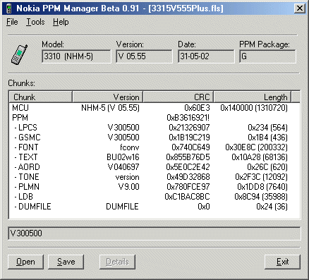Click the AORD version V040697

pos(123,167)
